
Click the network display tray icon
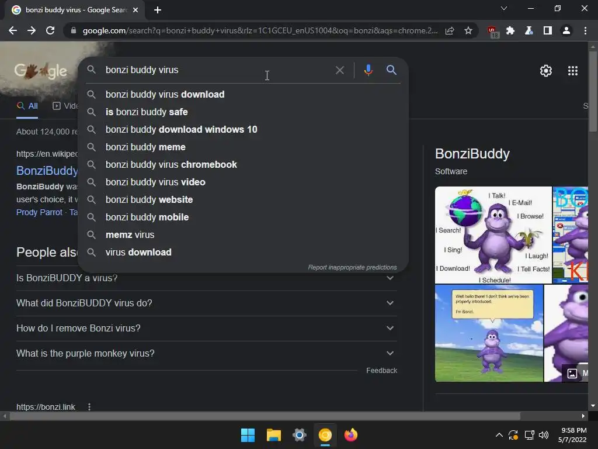pyautogui.click(x=529, y=435)
